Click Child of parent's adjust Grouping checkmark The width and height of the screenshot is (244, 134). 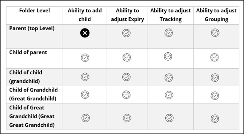[214, 57]
